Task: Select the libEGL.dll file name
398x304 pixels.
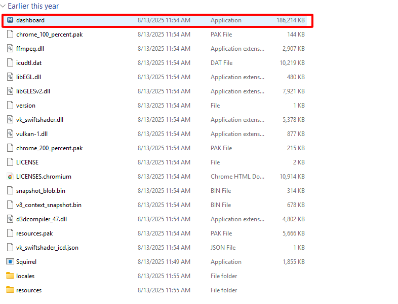Action: coord(29,77)
